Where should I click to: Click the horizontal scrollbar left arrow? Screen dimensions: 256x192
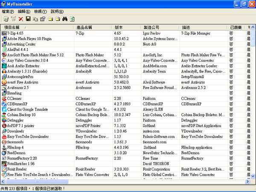point(3,182)
